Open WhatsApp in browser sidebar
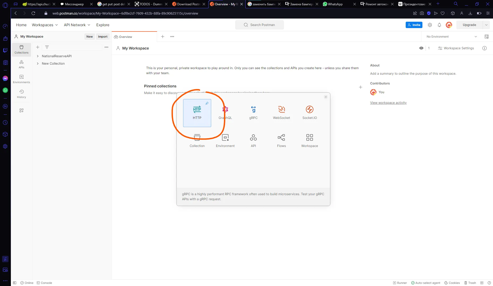This screenshot has width=493, height=286. [5, 90]
